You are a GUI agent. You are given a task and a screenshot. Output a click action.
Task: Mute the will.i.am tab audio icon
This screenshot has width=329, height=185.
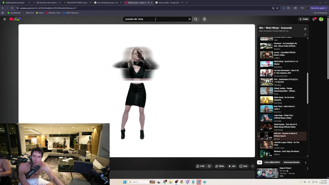coord(148,3)
